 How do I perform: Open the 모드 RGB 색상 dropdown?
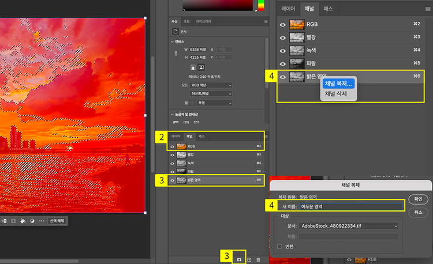point(211,85)
